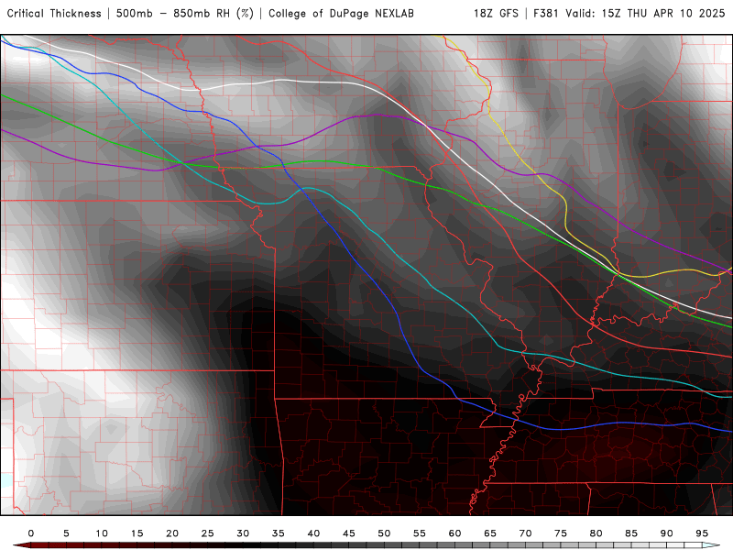Click the "20" value on the RH scale
The image size is (733, 550).
point(172,533)
